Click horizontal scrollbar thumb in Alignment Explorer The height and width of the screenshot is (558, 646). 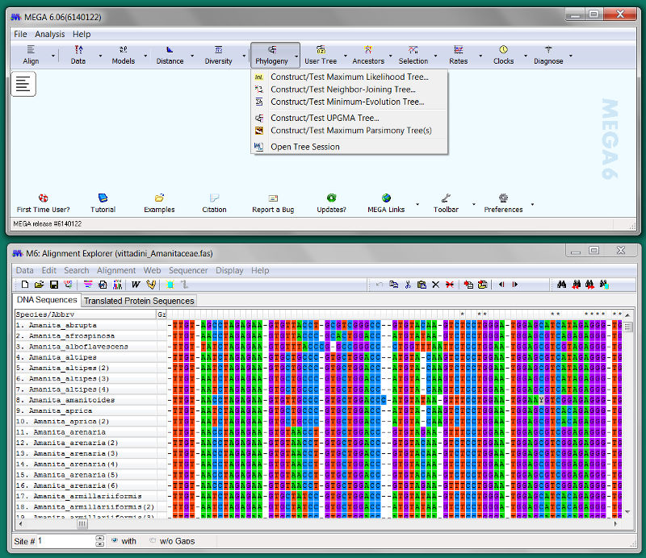(x=82, y=524)
